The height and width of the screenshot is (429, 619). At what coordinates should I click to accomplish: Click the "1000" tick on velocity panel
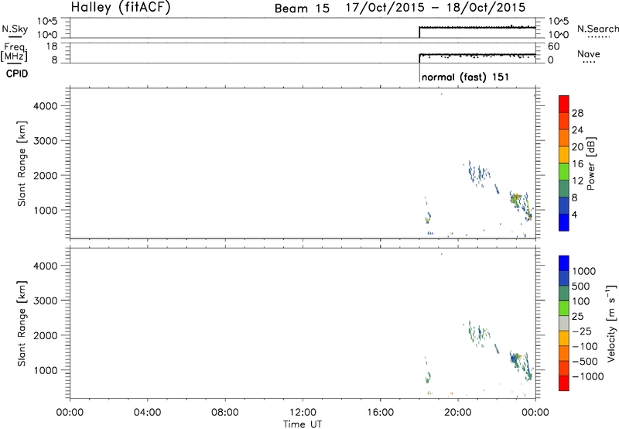tap(45, 370)
